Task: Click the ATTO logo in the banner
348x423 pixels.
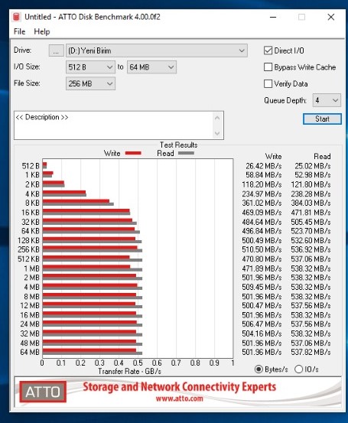Action: coord(43,392)
